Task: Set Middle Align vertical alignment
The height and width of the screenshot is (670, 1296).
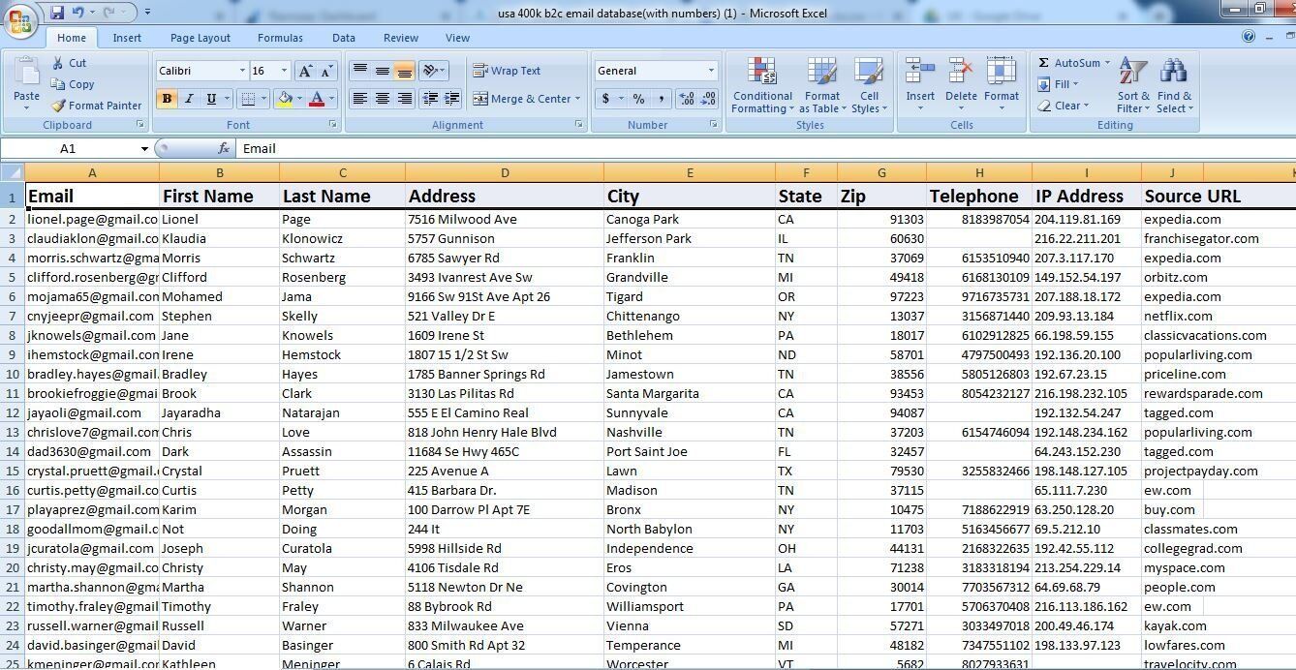Action: pos(382,71)
